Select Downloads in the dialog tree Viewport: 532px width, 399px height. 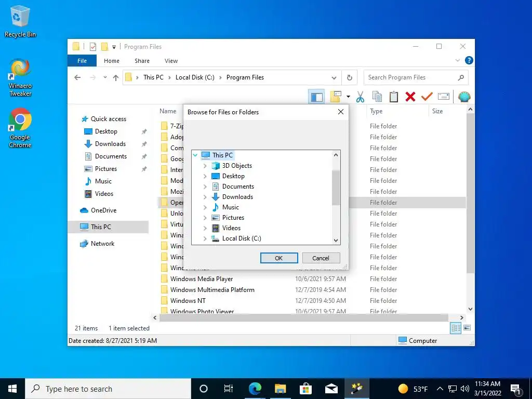[237, 197]
